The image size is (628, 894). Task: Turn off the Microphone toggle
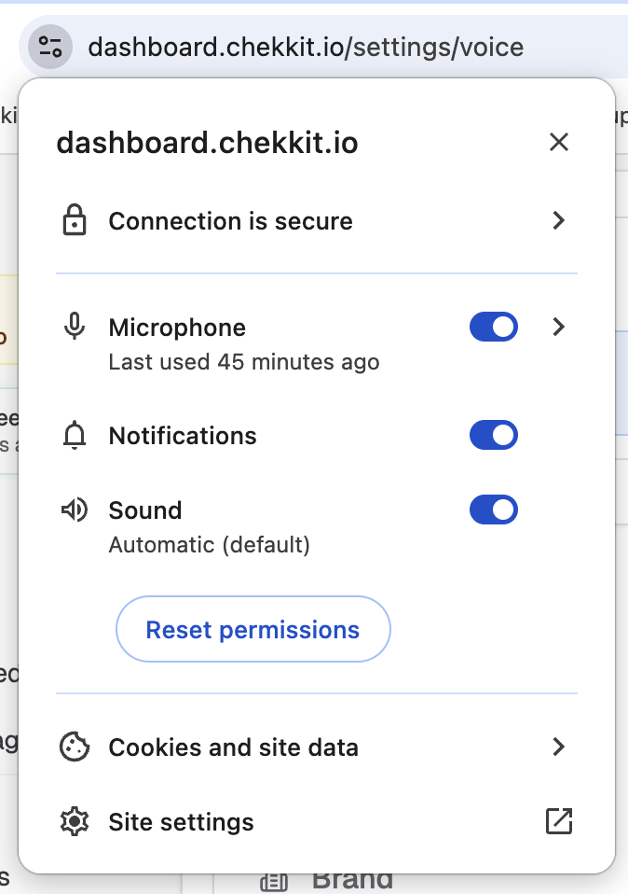pyautogui.click(x=494, y=327)
